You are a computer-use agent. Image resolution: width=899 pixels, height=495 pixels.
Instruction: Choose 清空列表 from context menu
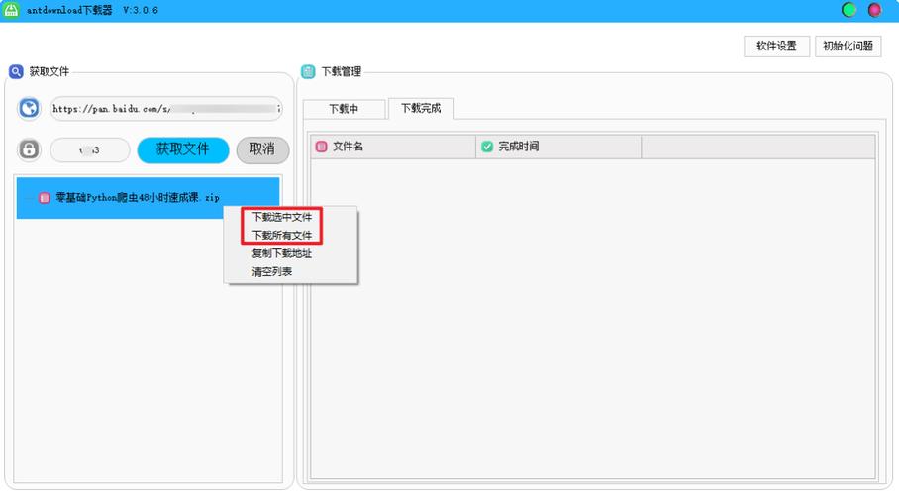click(x=271, y=272)
